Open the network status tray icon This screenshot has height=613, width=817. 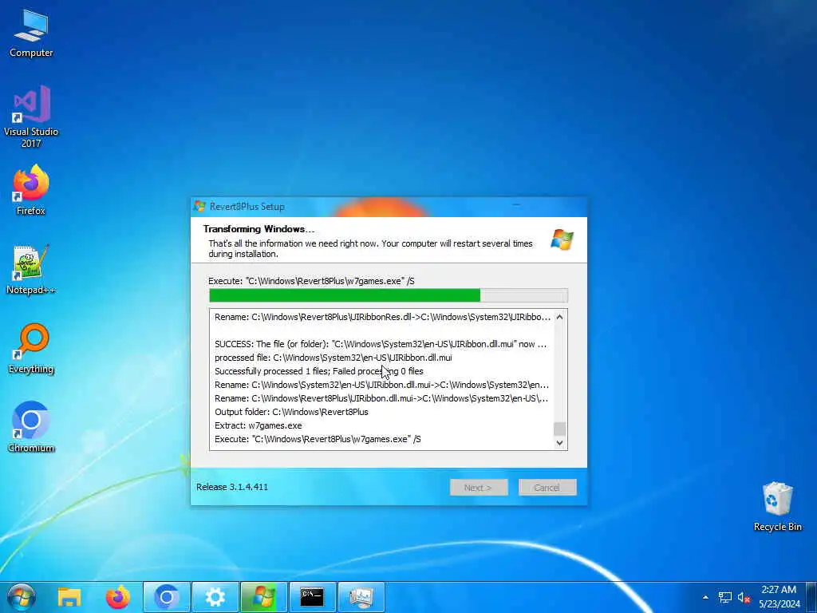coord(724,597)
